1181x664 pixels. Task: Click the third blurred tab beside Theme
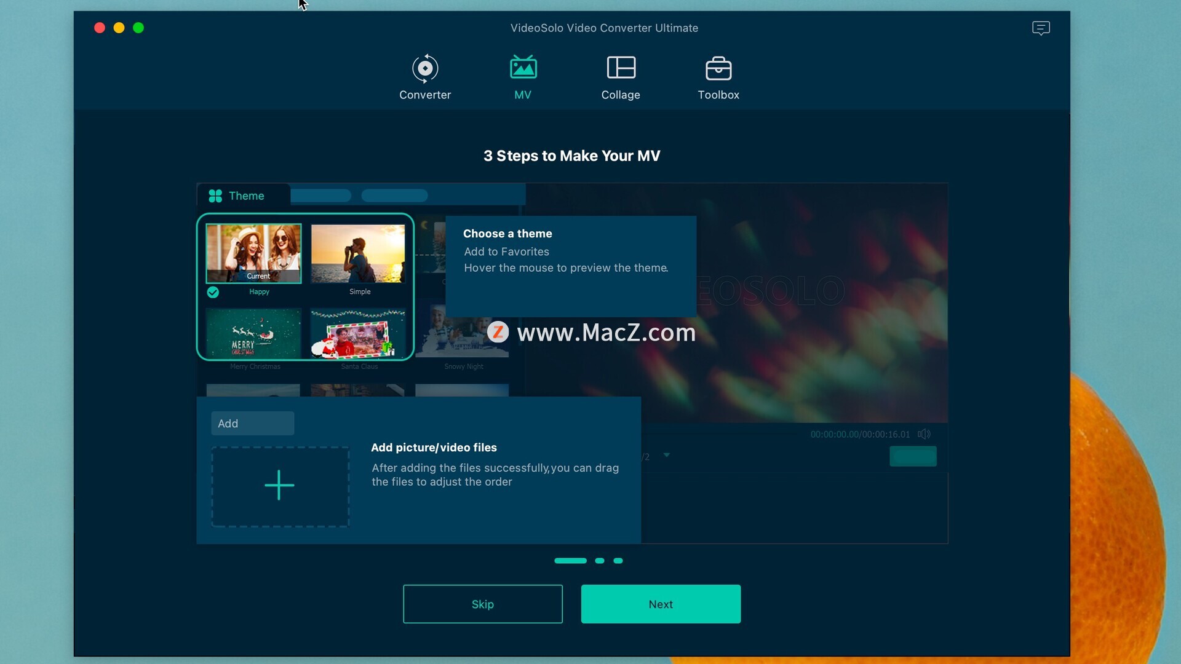394,196
